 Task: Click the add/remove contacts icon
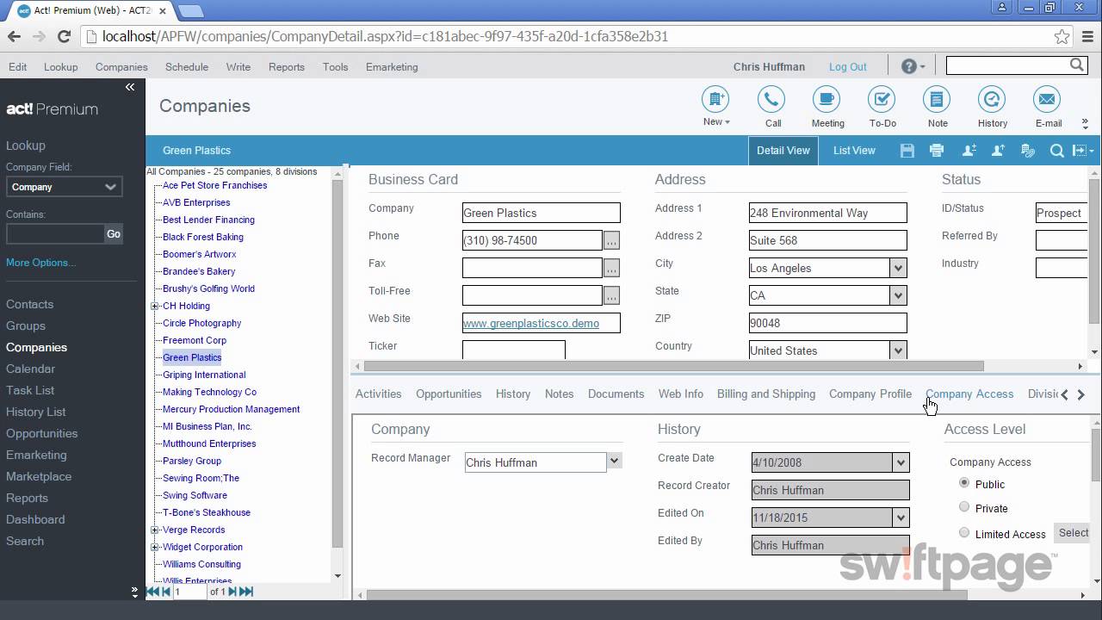click(969, 151)
